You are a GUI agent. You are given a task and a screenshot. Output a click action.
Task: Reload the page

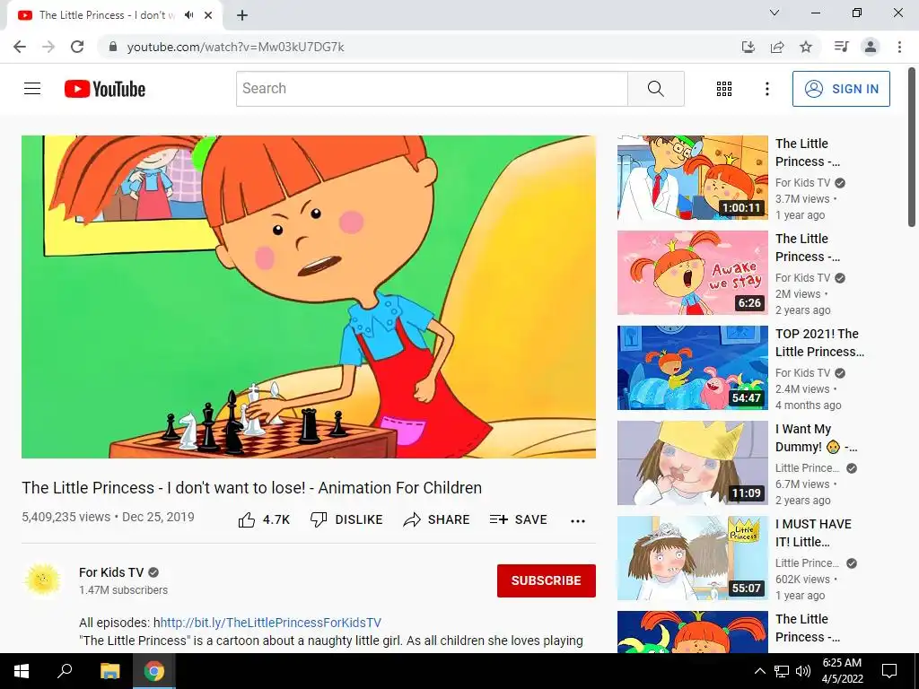[77, 47]
